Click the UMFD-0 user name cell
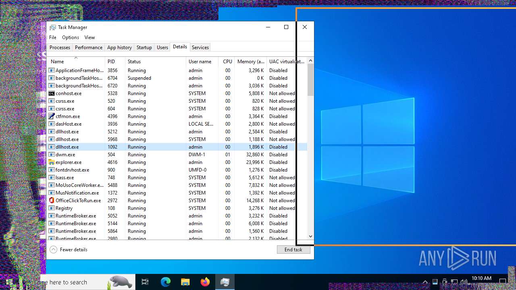 tap(198, 170)
